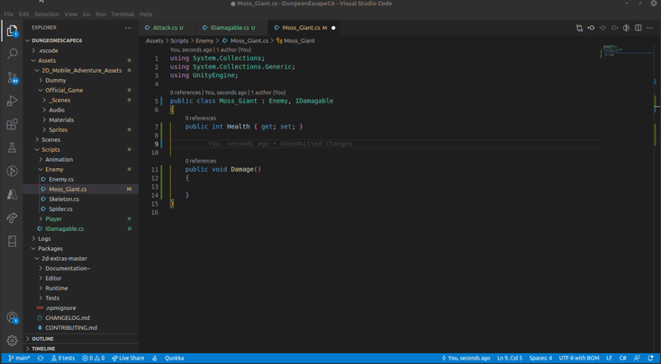The height and width of the screenshot is (364, 661).
Task: Open the Azure view in activity bar
Action: coord(12,194)
